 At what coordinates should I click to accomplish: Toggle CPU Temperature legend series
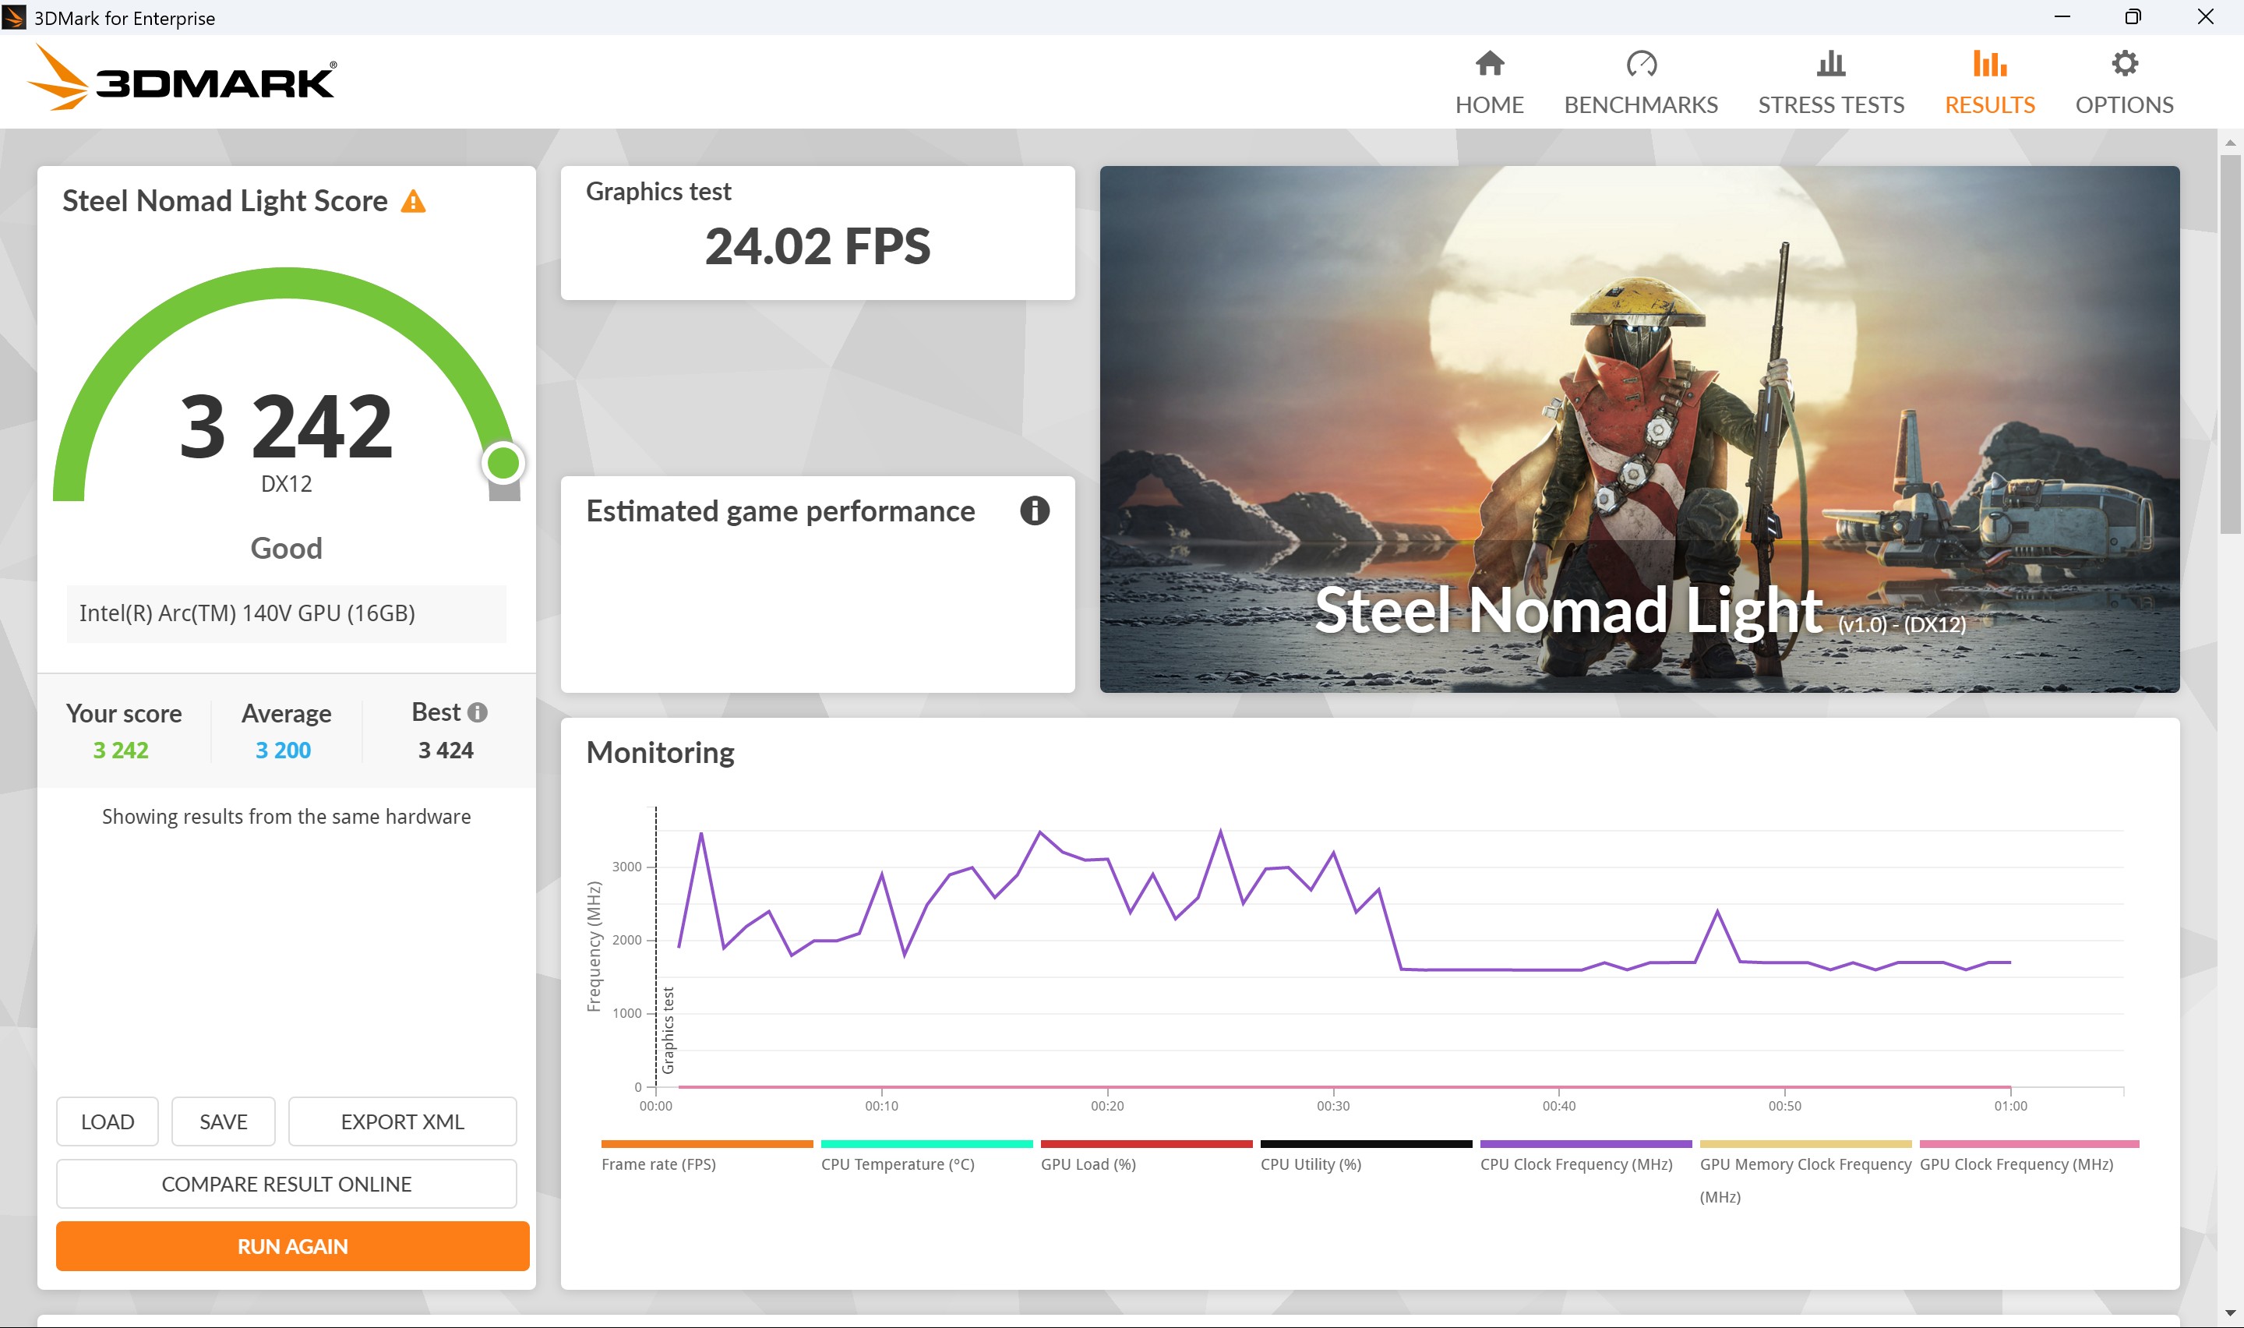pos(897,1164)
